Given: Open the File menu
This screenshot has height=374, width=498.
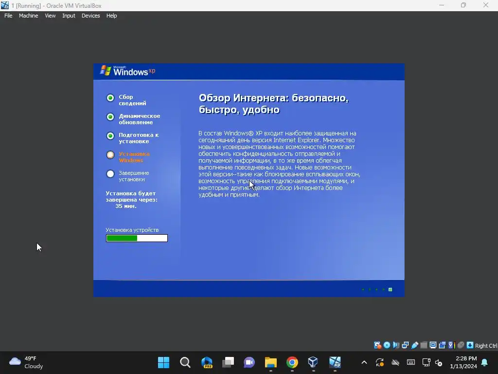Looking at the screenshot, I should 8,16.
